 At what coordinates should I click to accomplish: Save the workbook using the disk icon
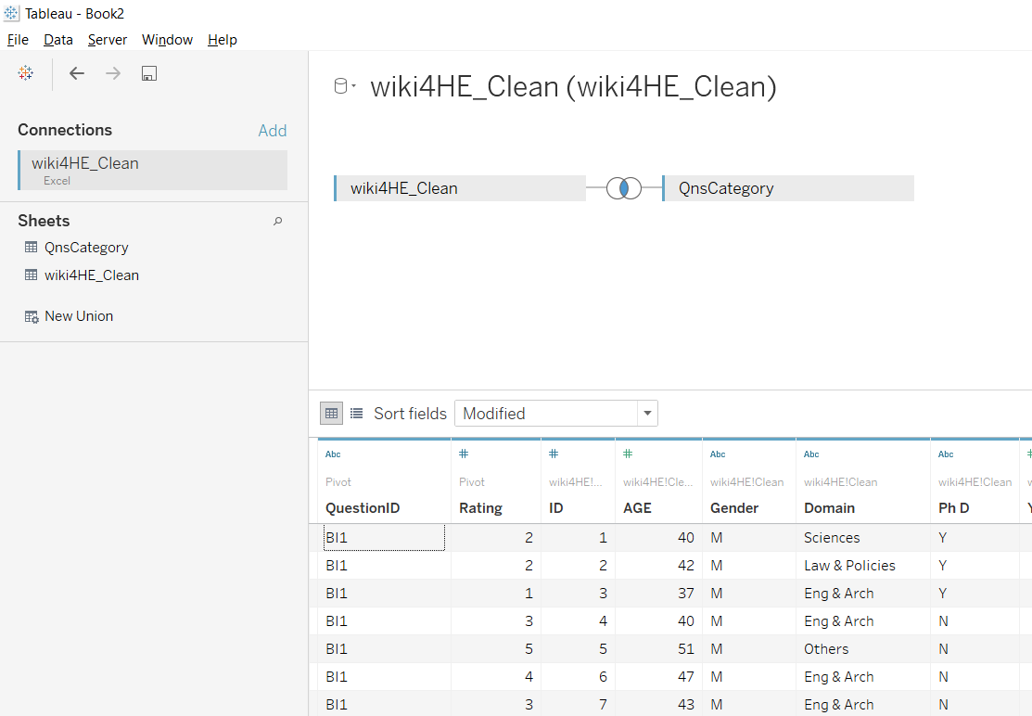click(x=149, y=73)
